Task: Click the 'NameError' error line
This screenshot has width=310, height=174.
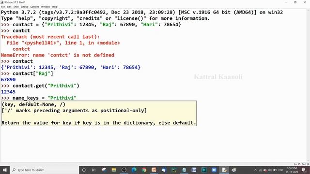Action: (58, 55)
